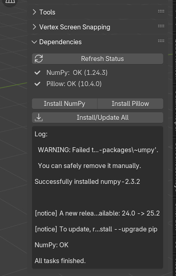Click the WARNING log line about ~umpy
176x276 pixels.
pyautogui.click(x=98, y=150)
